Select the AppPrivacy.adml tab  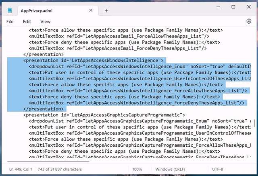click(58, 11)
